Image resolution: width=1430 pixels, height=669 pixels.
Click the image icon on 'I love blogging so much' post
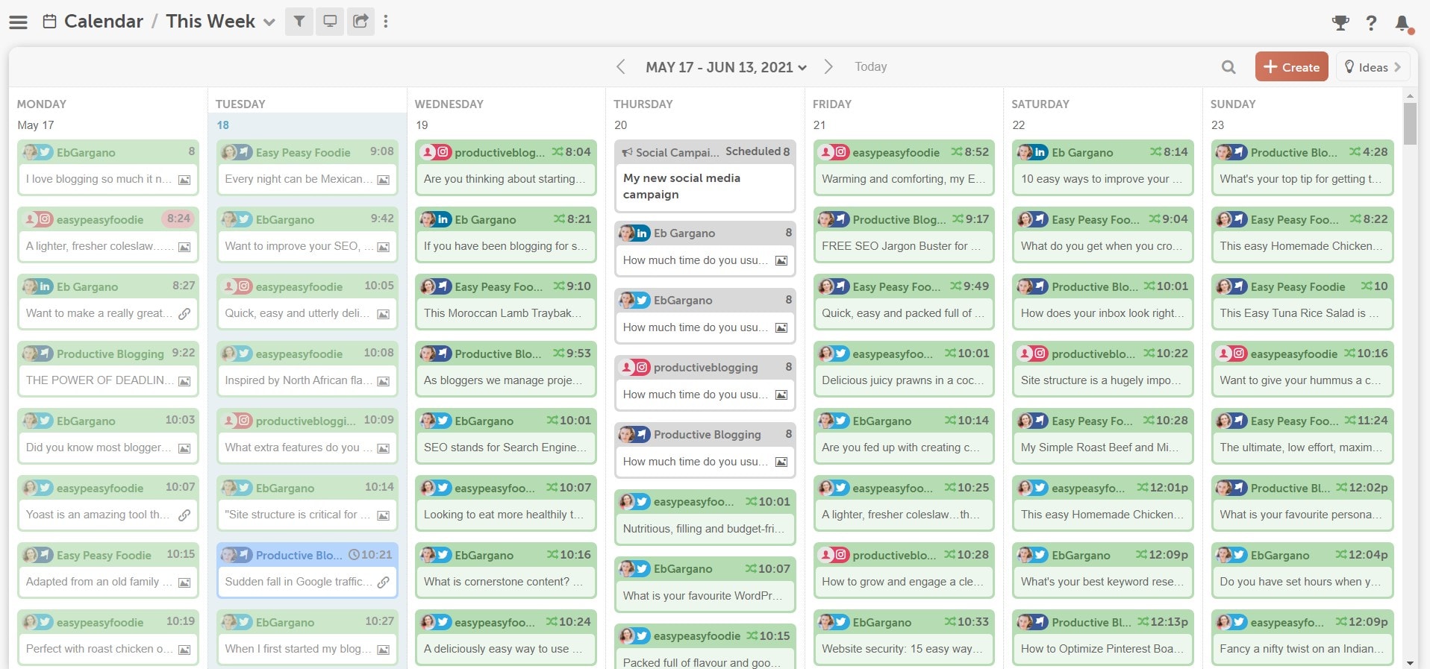[184, 180]
